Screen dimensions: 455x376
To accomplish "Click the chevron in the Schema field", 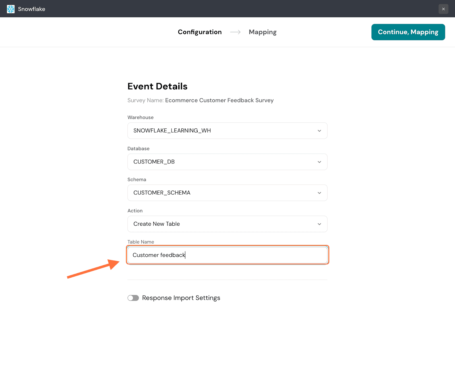I will pos(319,193).
